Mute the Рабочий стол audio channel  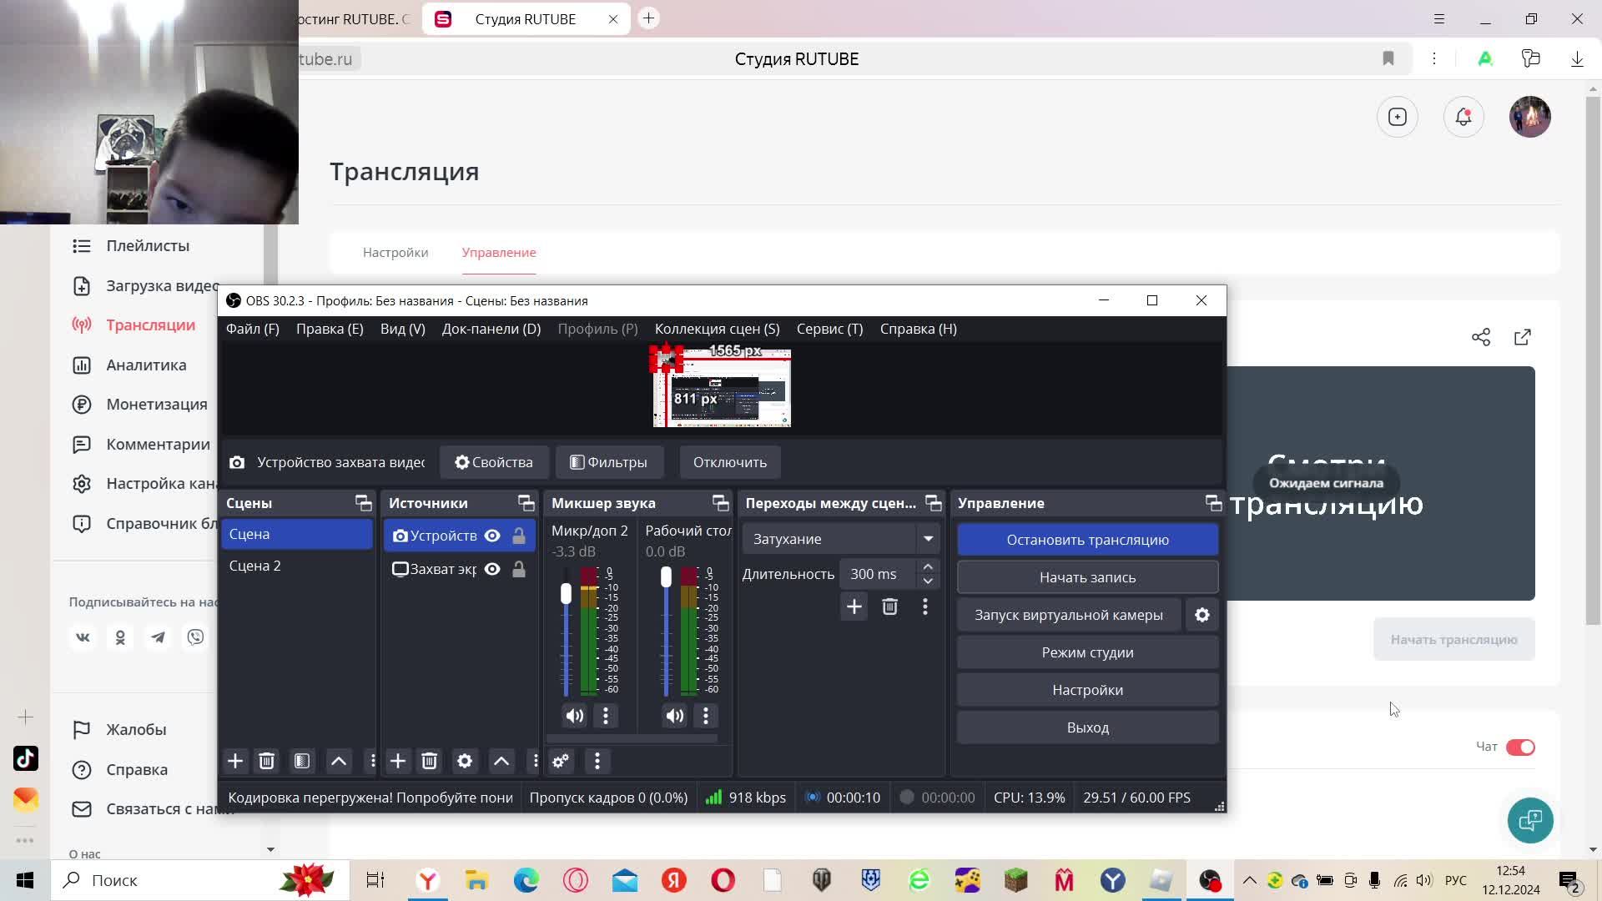pos(675,716)
